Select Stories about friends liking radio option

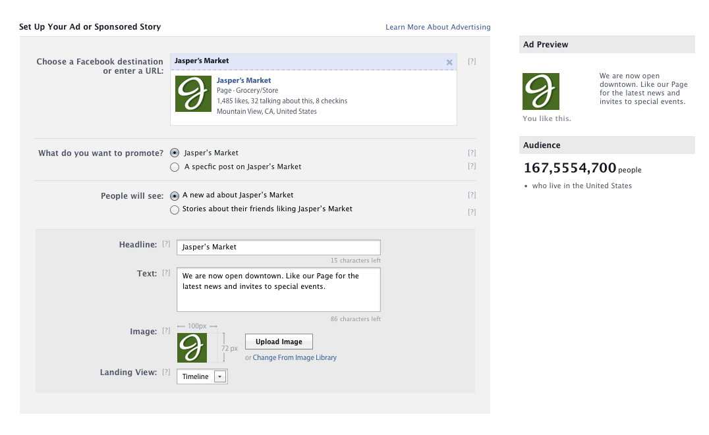click(175, 210)
